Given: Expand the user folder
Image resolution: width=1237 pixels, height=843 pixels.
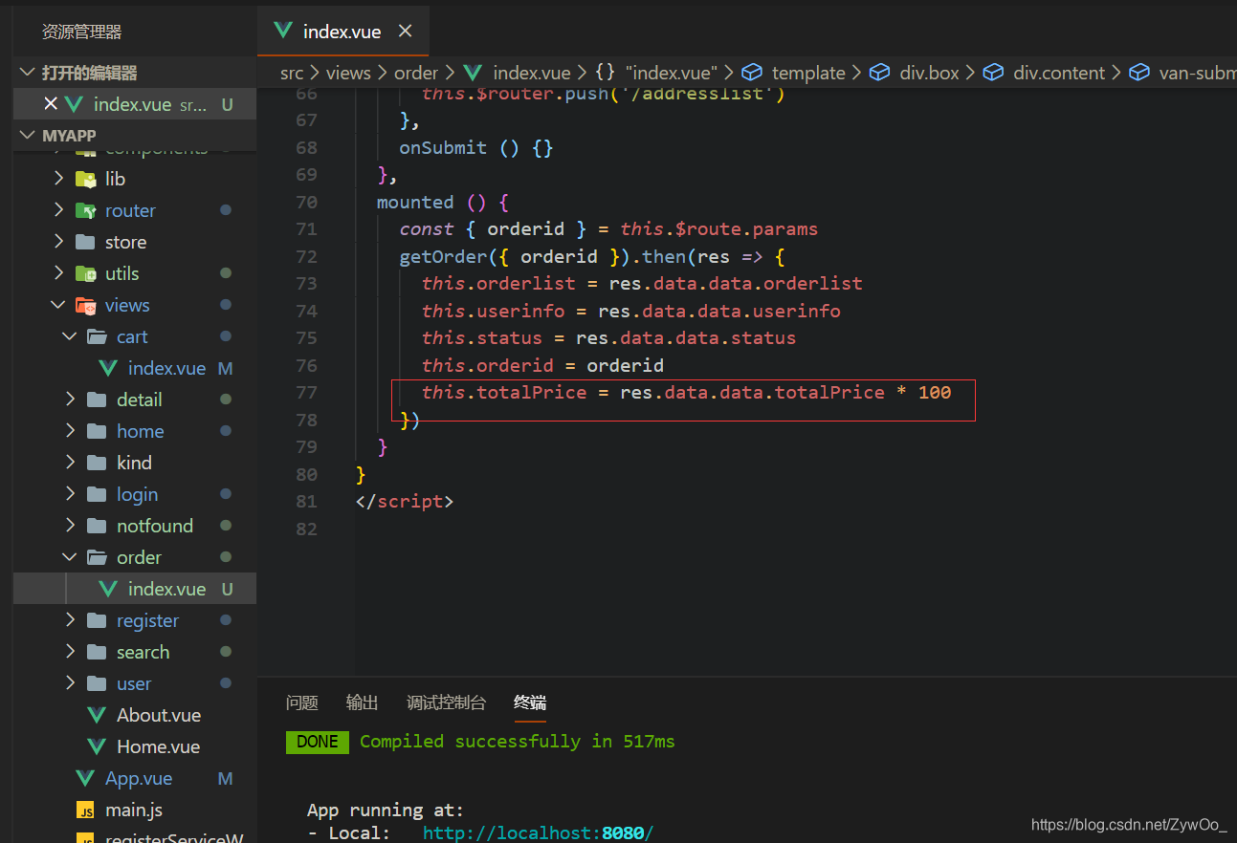Looking at the screenshot, I should [x=71, y=683].
